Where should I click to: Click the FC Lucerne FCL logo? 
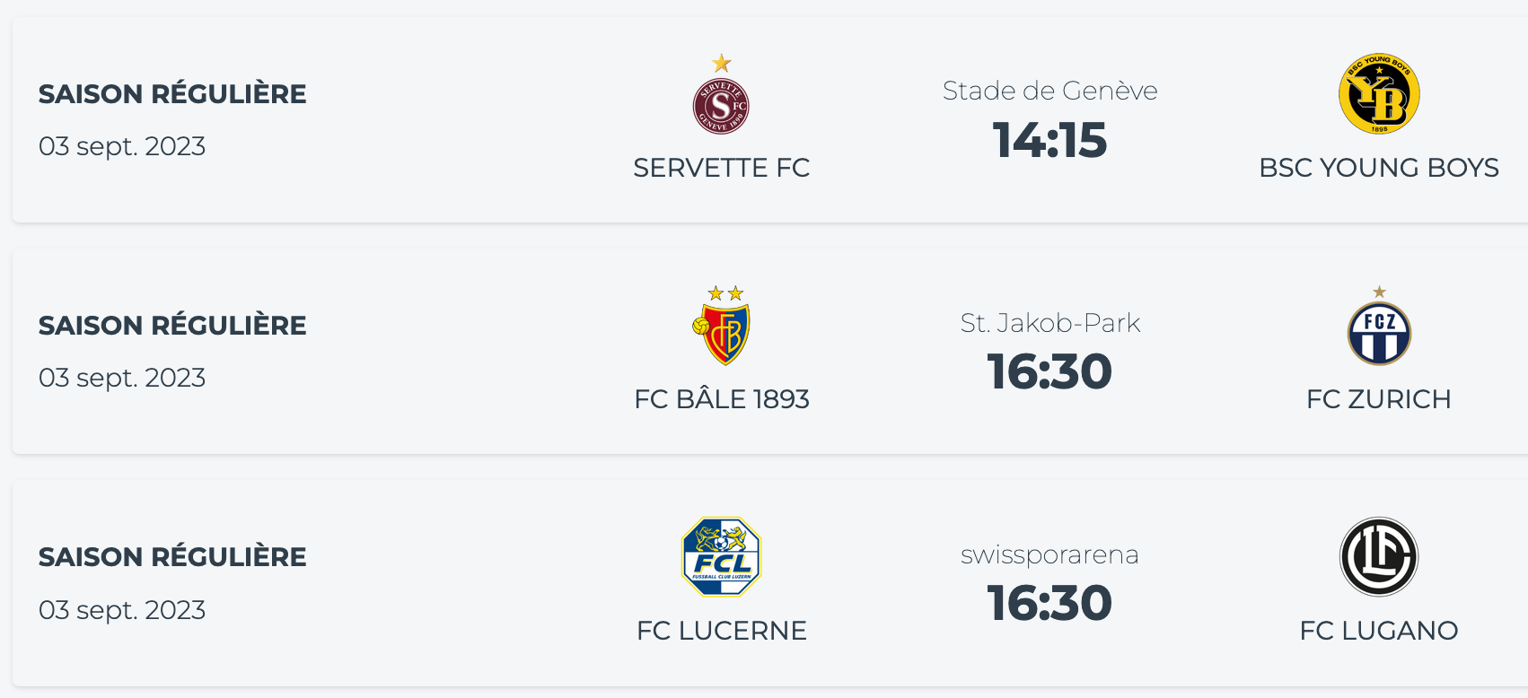(722, 556)
